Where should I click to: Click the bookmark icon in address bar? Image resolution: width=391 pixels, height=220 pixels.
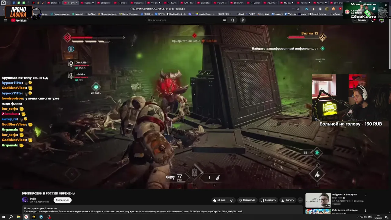pyautogui.click(x=298, y=9)
